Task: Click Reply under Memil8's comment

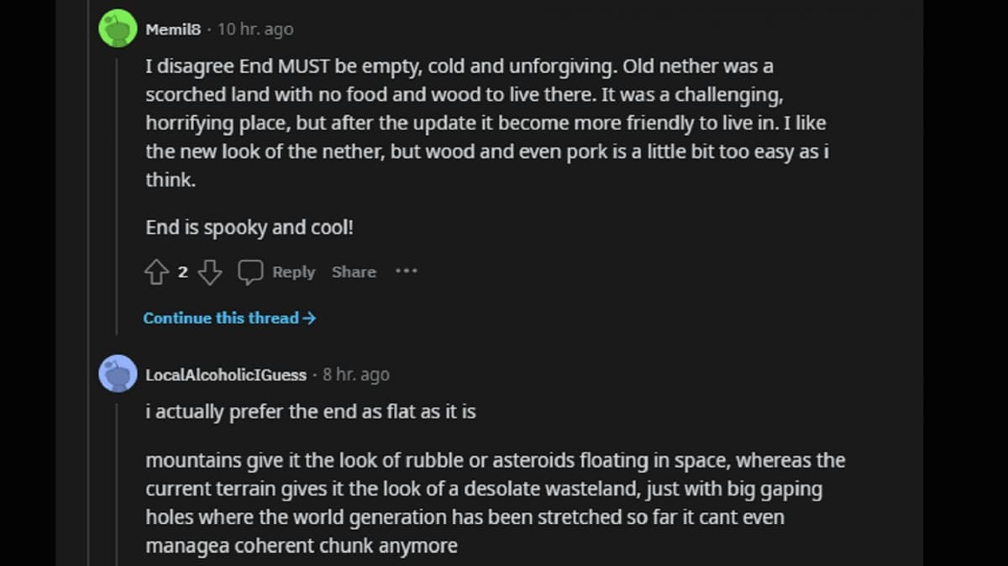Action: (x=293, y=271)
